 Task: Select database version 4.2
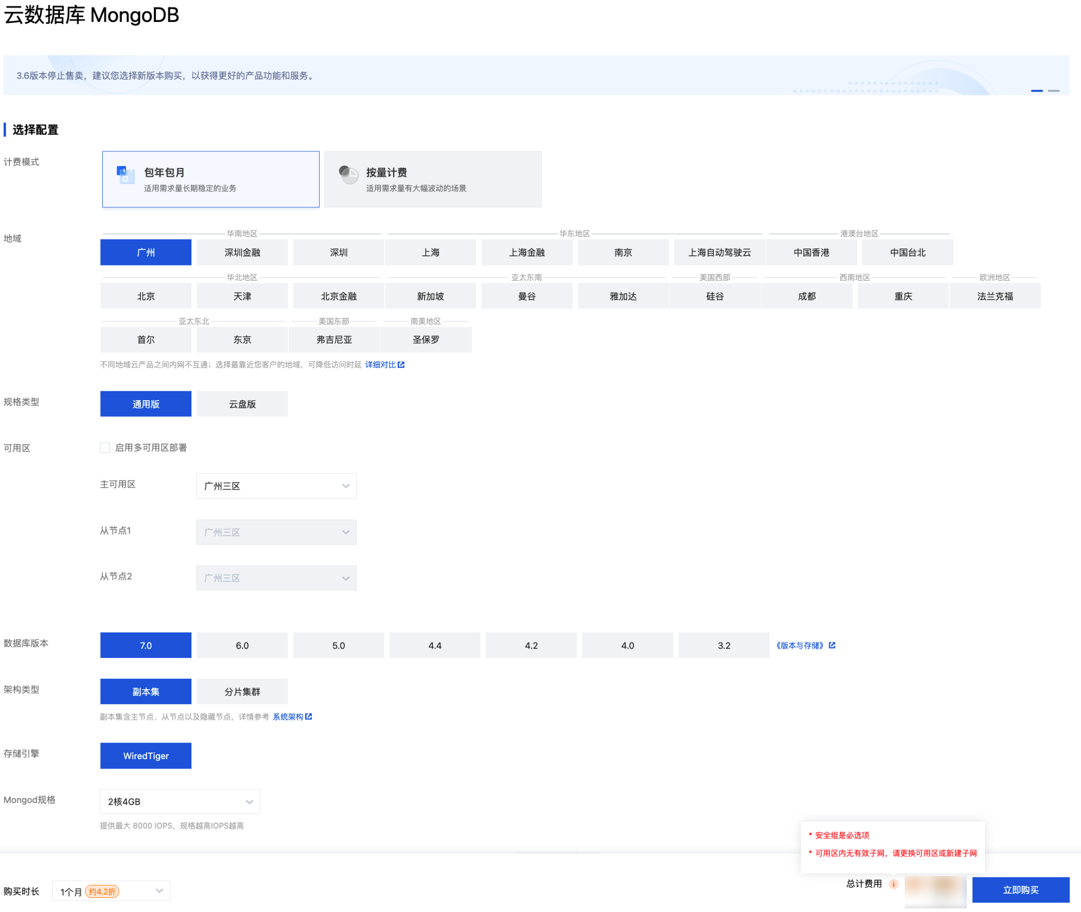click(x=531, y=645)
